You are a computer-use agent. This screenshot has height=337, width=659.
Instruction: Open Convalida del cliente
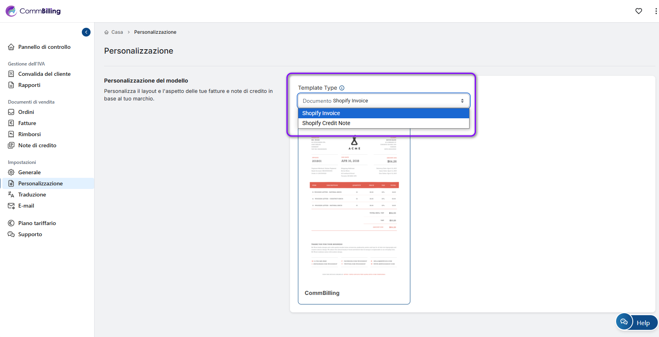click(44, 74)
